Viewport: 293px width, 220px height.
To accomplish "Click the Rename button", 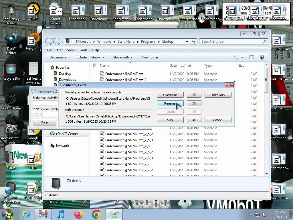I will pos(170,103).
